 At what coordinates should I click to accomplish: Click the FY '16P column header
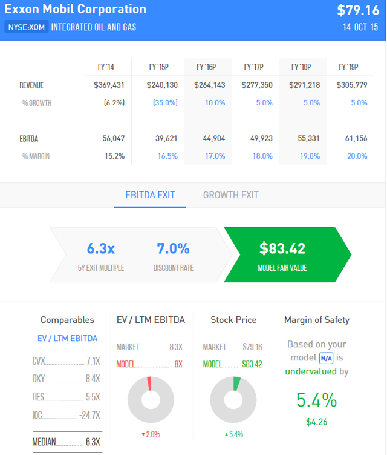206,67
